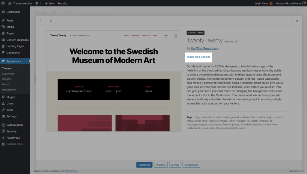The width and height of the screenshot is (307, 174).
Task: Open the WordPress team author link
Action: [204, 48]
